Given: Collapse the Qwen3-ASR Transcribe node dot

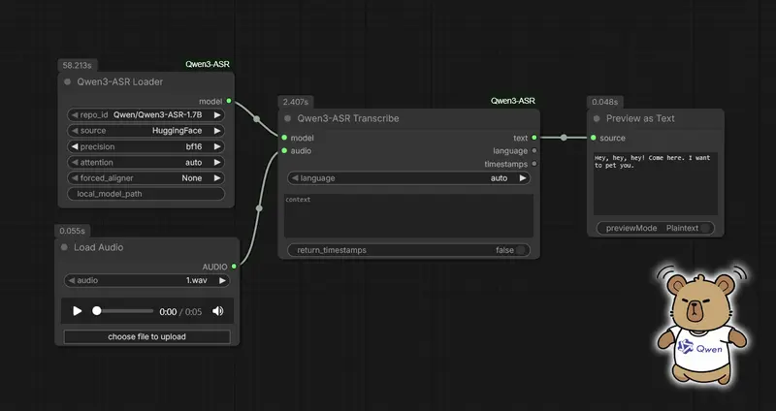Looking at the screenshot, I should (287, 118).
